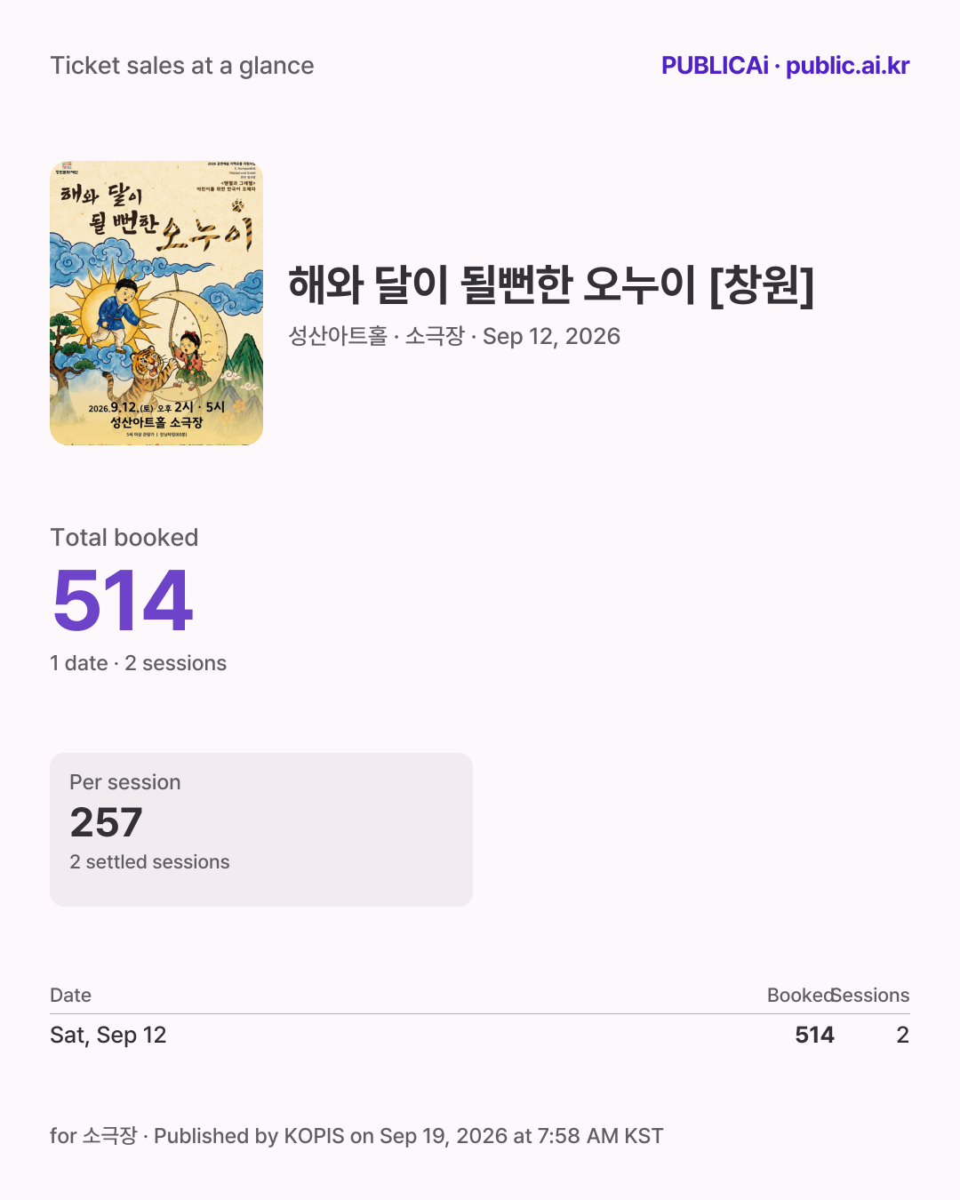Viewport: 960px width, 1200px height.
Task: Open the PUBLICAi public.ai.kr link
Action: pyautogui.click(x=785, y=66)
